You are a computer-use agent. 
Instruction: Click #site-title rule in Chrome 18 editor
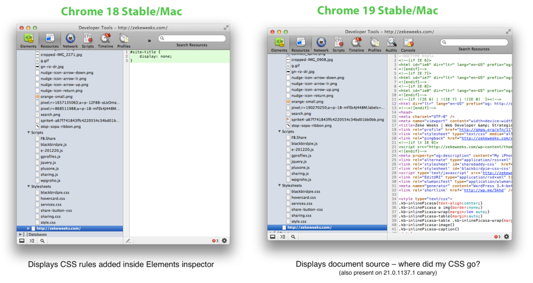click(x=145, y=52)
